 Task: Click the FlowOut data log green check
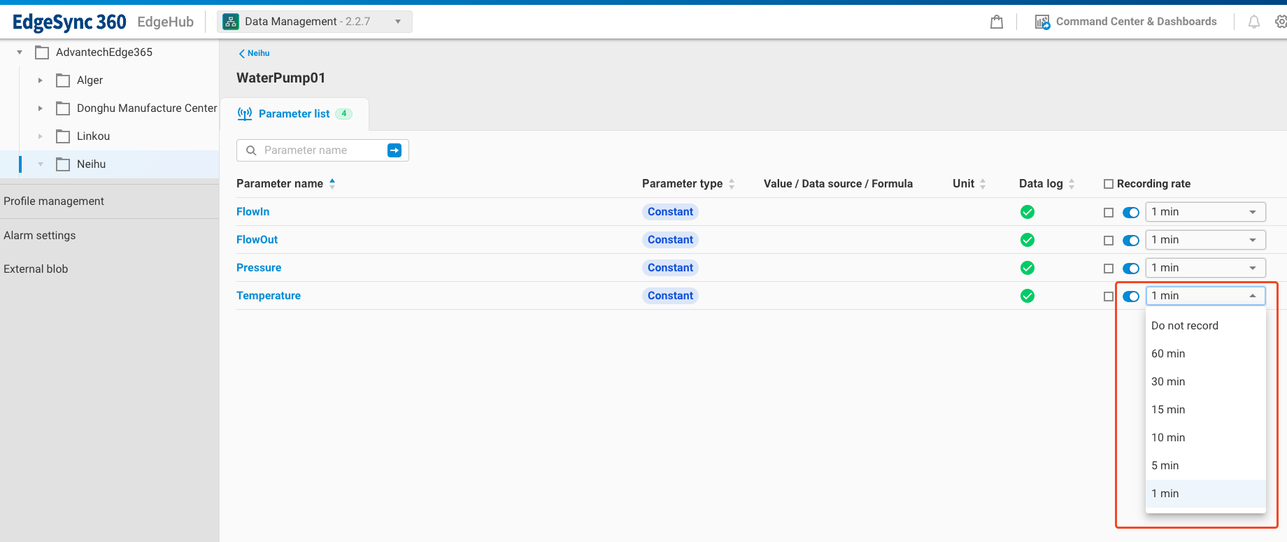coord(1028,240)
